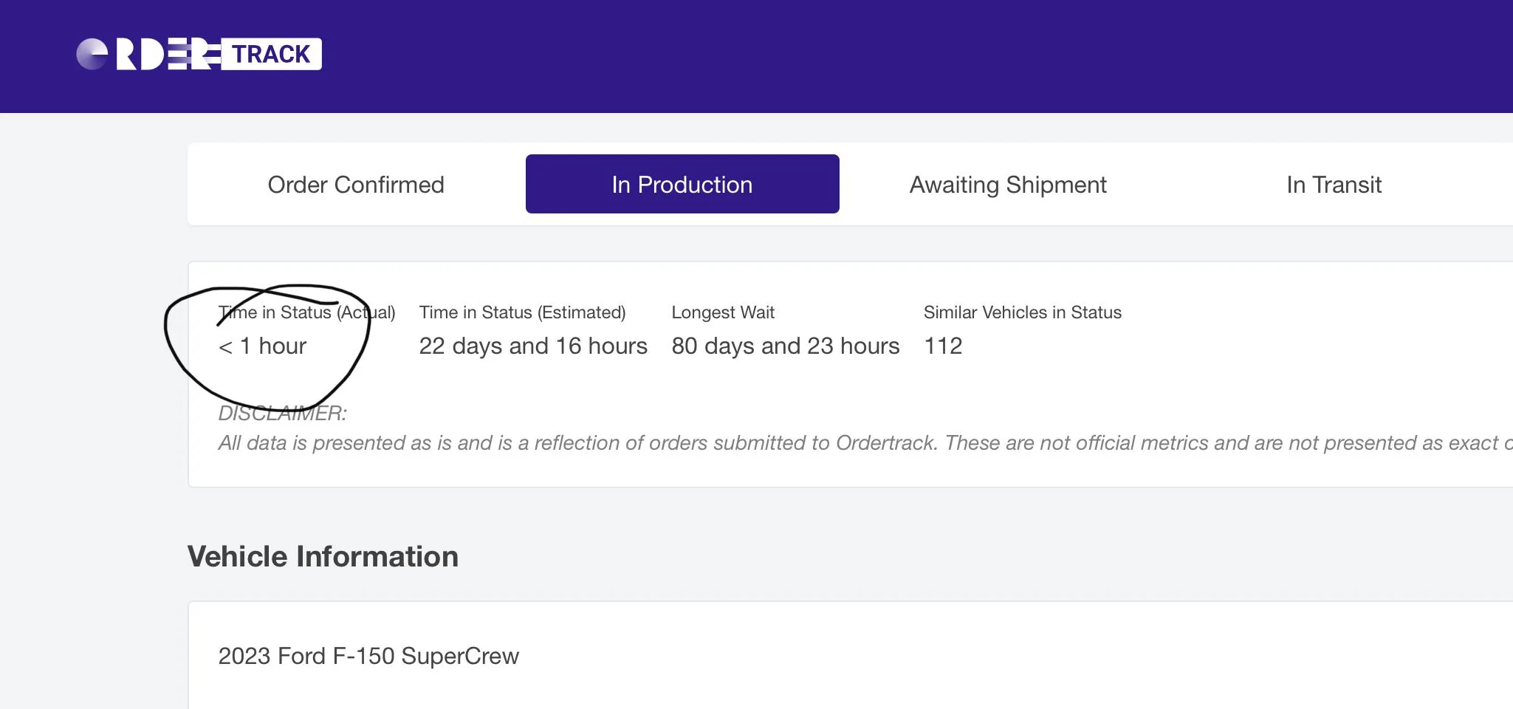Click the Similar Vehicles in Status label
This screenshot has width=1513, height=709.
[1022, 312]
